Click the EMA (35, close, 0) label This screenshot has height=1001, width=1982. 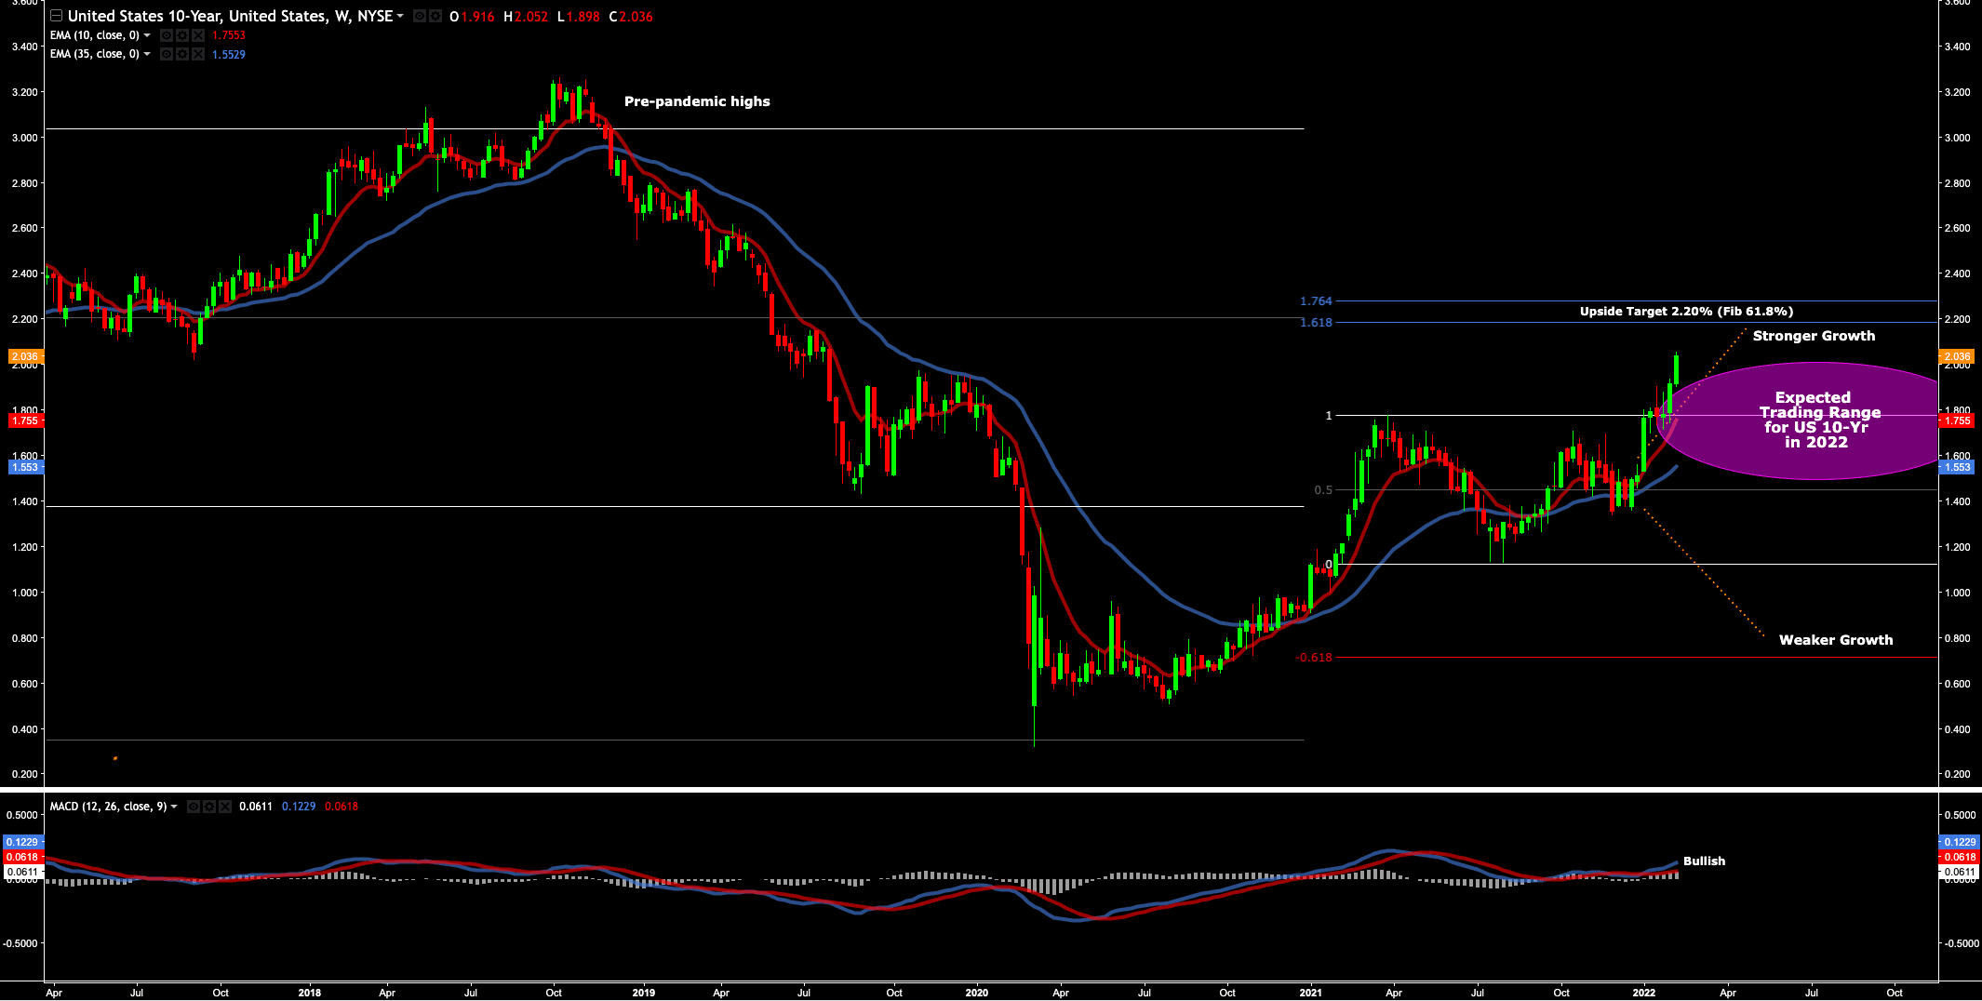point(94,54)
